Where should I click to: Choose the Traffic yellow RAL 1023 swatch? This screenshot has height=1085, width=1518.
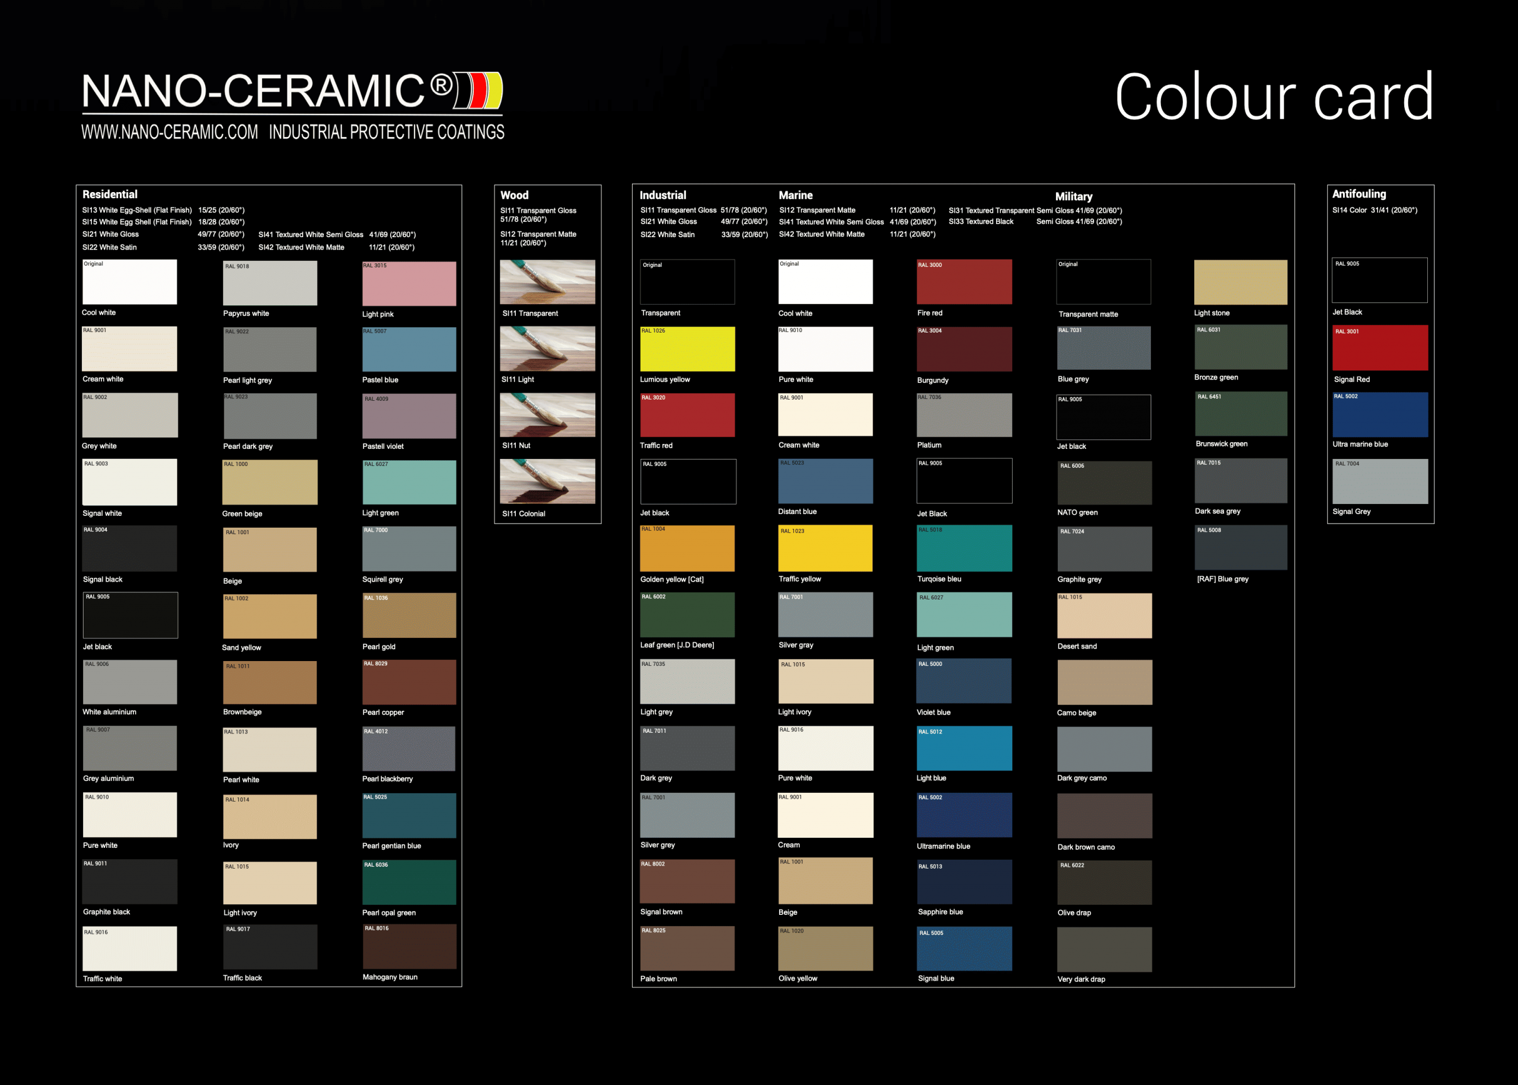[x=825, y=548]
